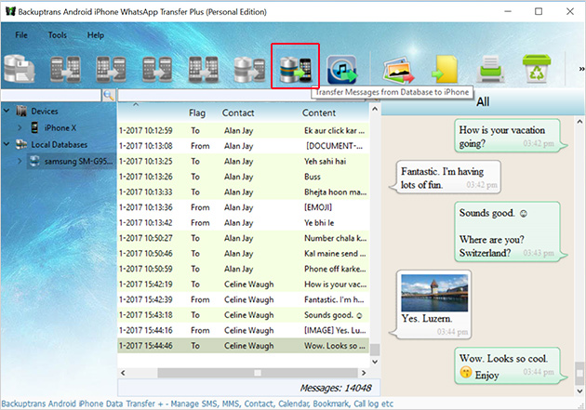Select iPhone X in the Devices tree
This screenshot has width=586, height=410.
click(x=60, y=127)
